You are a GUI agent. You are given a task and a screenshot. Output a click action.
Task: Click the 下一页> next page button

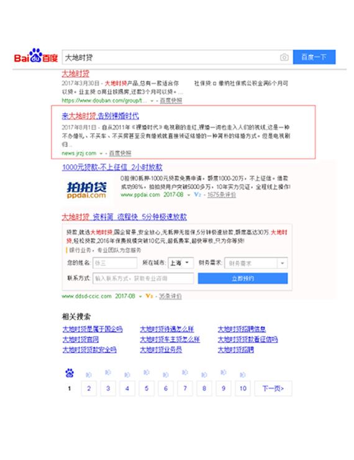[x=273, y=388]
